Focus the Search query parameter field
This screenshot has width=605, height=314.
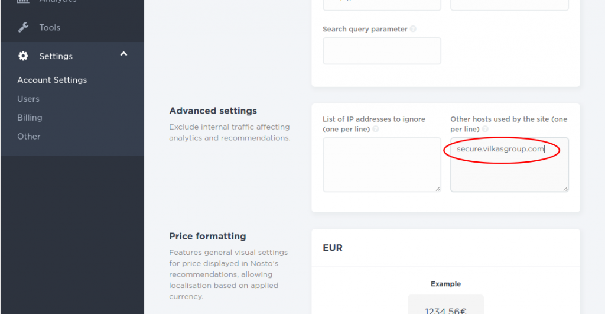pyautogui.click(x=382, y=51)
